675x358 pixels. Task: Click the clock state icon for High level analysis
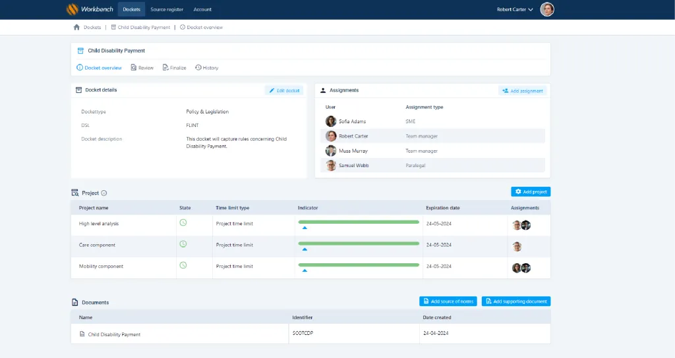click(183, 223)
